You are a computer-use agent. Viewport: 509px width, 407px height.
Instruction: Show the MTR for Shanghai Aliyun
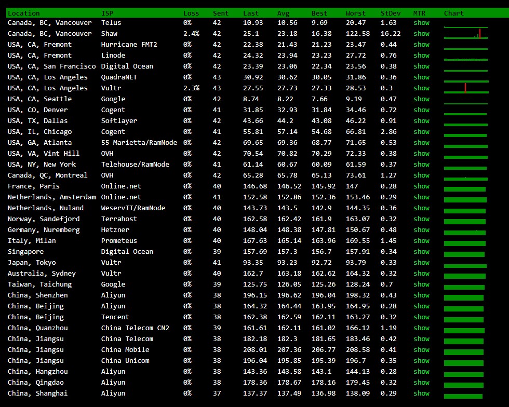[x=421, y=394]
